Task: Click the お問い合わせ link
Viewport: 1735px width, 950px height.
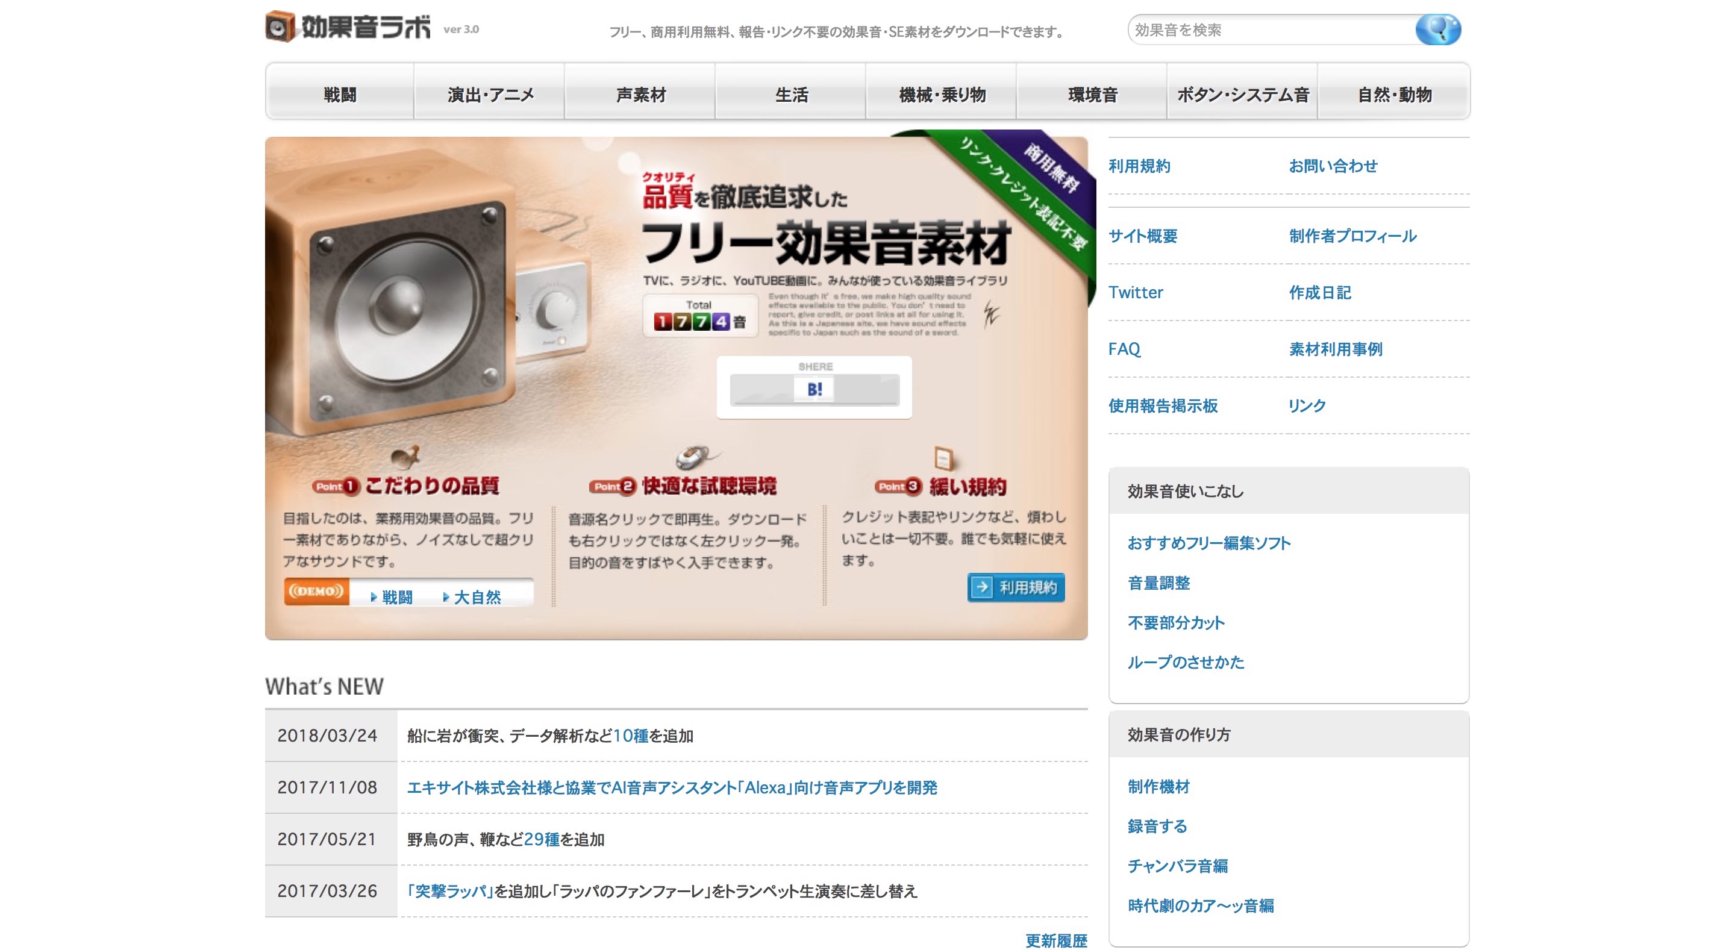Action: point(1333,166)
